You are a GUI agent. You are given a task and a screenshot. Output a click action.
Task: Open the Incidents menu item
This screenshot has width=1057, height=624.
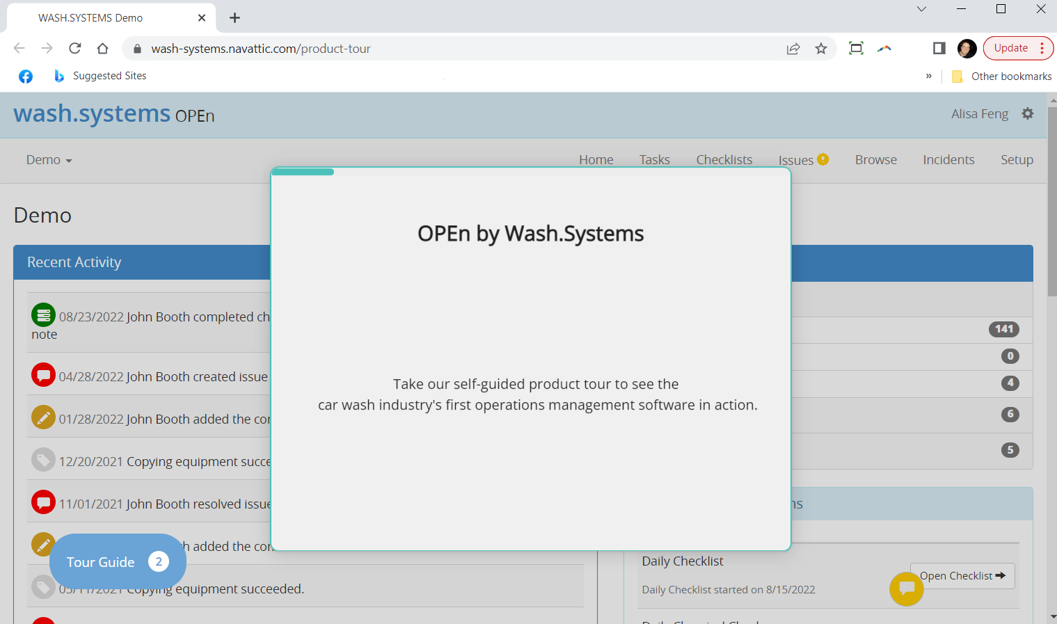pos(948,160)
